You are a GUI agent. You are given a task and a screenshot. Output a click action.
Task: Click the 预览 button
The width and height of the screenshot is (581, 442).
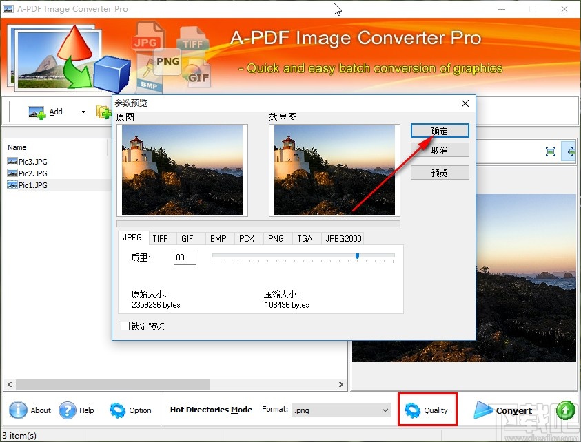pos(440,173)
